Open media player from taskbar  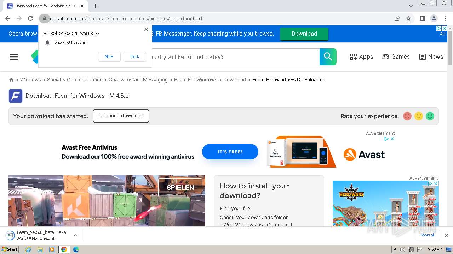52,249
